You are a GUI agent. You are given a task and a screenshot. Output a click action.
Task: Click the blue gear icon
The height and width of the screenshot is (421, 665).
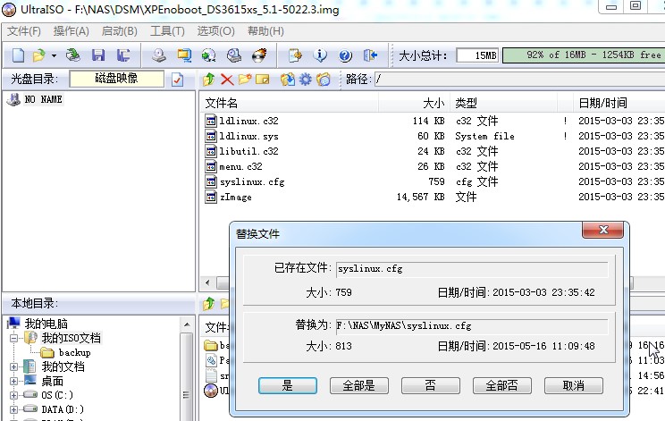point(306,80)
